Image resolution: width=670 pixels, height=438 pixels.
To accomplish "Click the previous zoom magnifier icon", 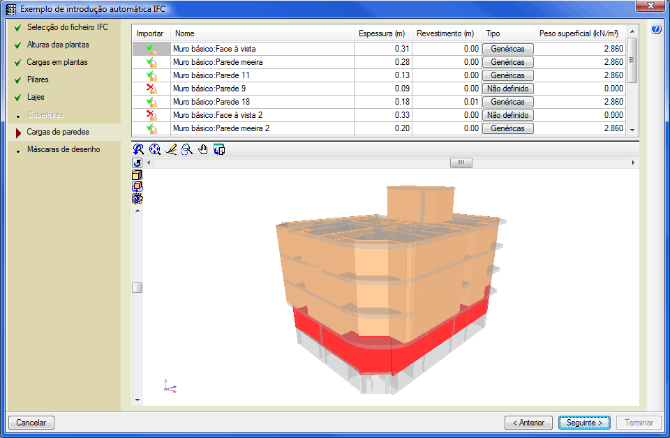I will 138,149.
